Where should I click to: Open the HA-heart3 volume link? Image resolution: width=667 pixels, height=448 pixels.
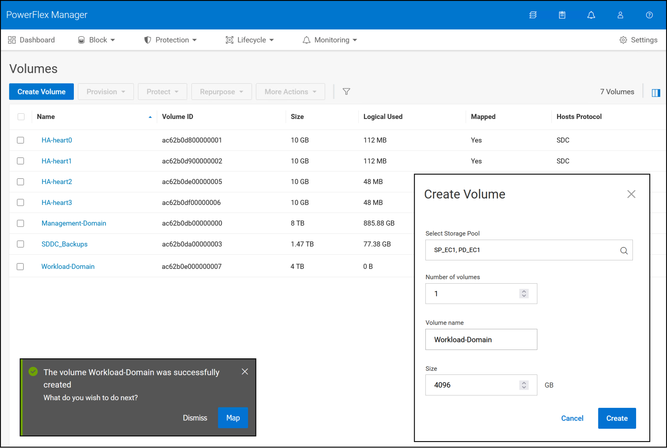tap(57, 203)
